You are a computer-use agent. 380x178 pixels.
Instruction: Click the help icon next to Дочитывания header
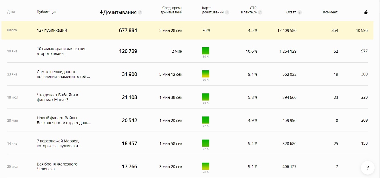[x=140, y=13]
